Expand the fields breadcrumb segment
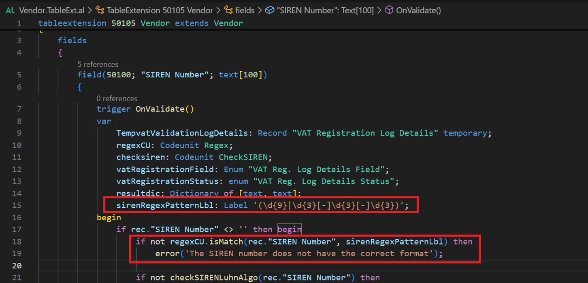 click(245, 11)
